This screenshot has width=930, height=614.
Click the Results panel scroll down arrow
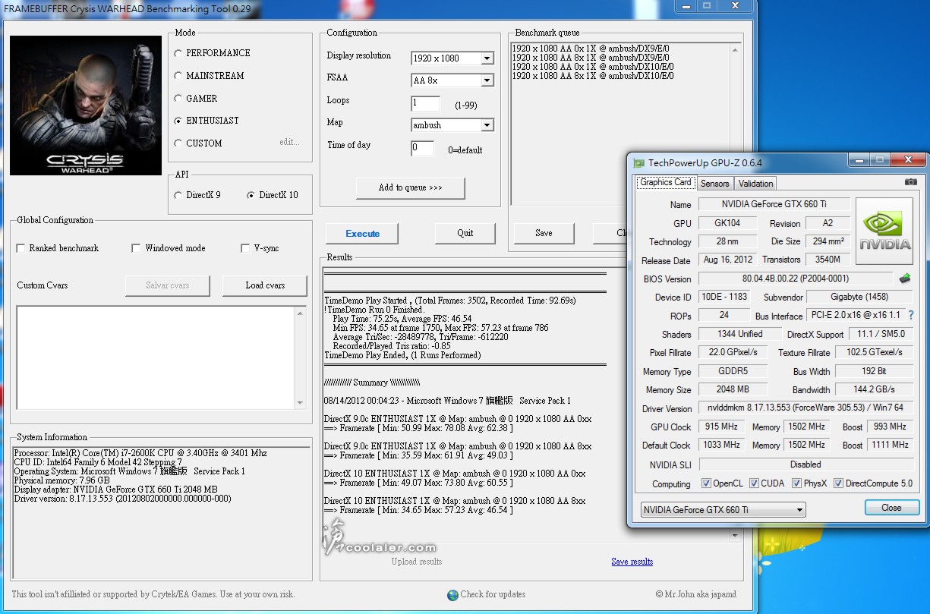pos(735,536)
